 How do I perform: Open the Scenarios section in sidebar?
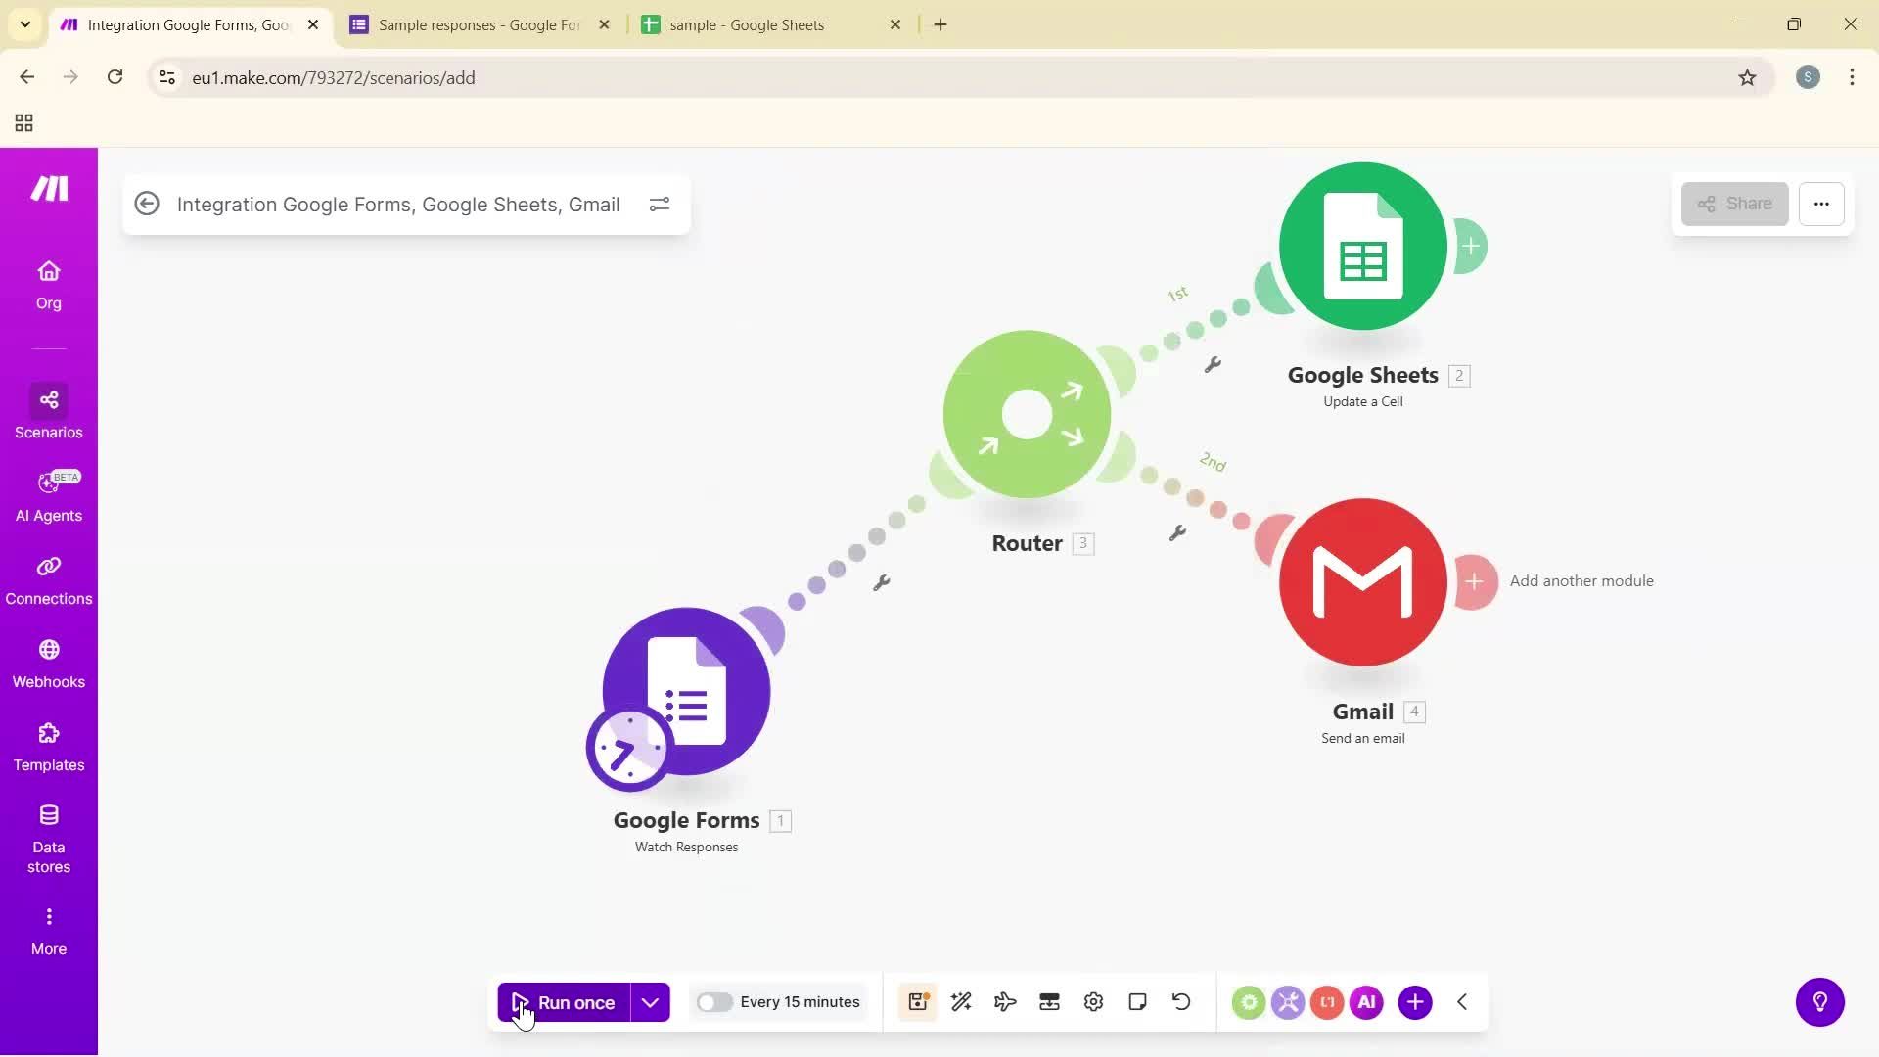point(48,413)
